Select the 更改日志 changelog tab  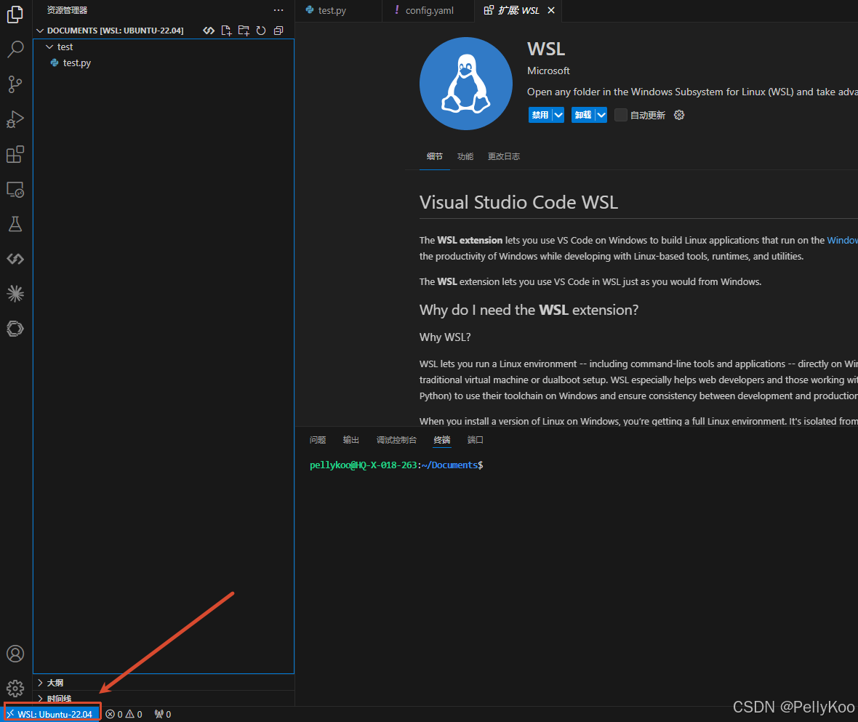[x=503, y=156]
